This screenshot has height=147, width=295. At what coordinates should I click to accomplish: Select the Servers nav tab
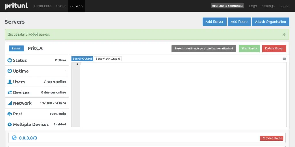point(76,6)
